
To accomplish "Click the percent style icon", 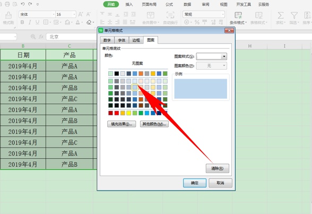I will coord(197,22).
